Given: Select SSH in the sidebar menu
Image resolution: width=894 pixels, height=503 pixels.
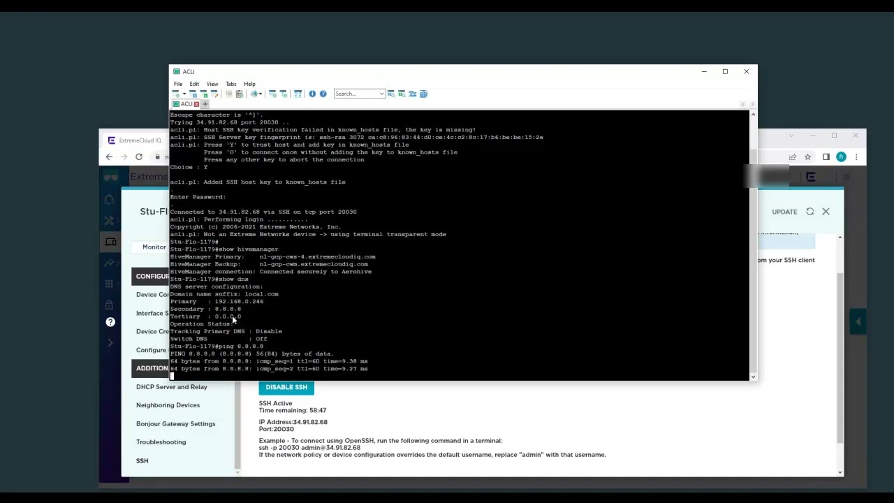Looking at the screenshot, I should (x=142, y=461).
